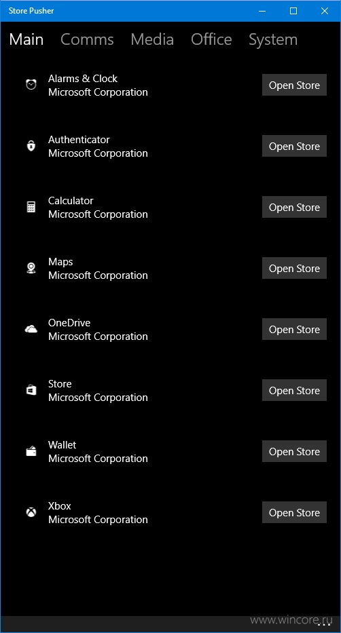This screenshot has height=633, width=341.
Task: Click the Authenticator padlock icon
Action: click(x=31, y=146)
